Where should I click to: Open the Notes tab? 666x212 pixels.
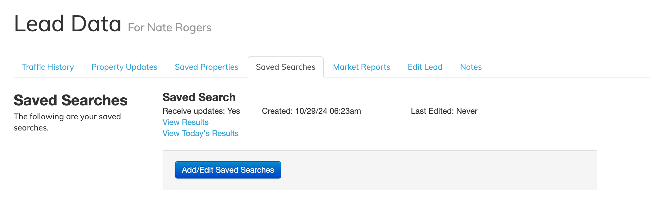[471, 67]
